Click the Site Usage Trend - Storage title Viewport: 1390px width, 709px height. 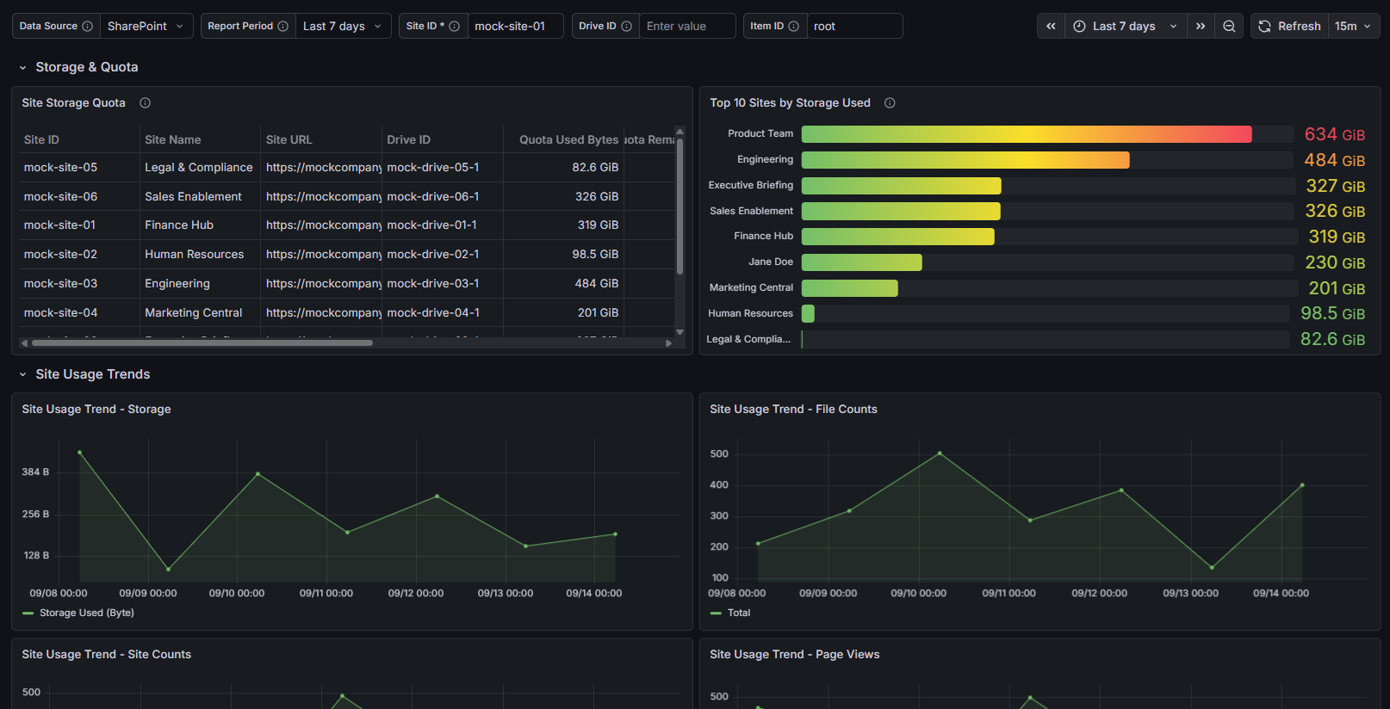(96, 410)
